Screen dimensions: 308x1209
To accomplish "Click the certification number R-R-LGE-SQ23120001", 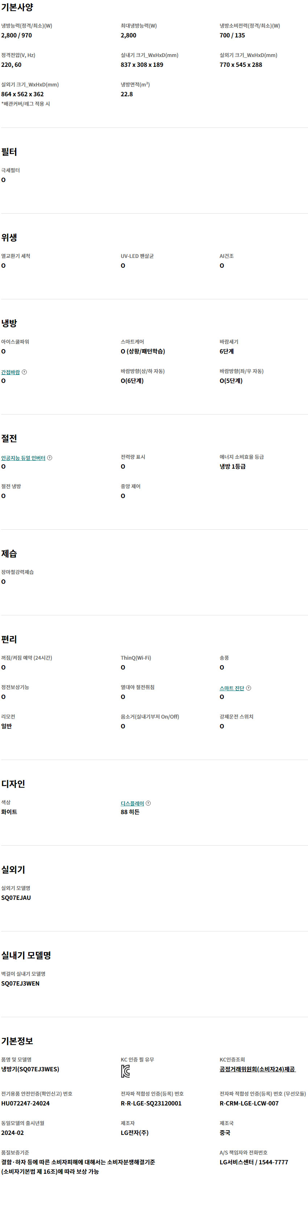I will (151, 1103).
